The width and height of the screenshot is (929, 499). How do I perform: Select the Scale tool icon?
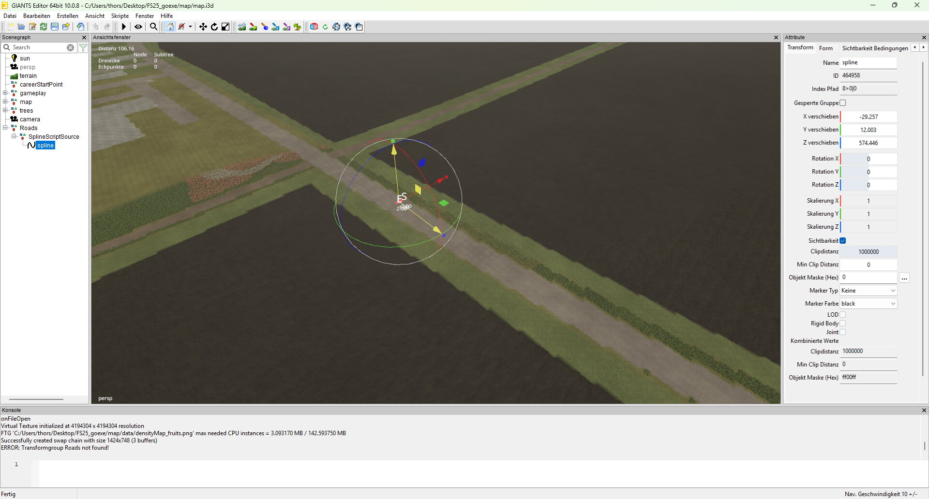[225, 27]
